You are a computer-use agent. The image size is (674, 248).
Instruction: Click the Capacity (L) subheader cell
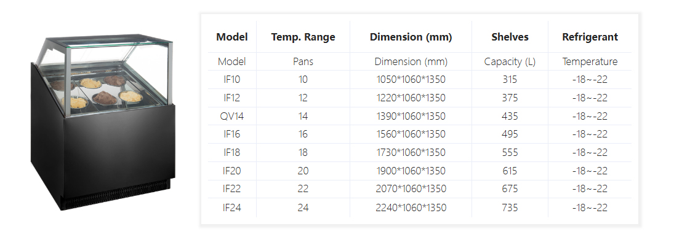510,61
